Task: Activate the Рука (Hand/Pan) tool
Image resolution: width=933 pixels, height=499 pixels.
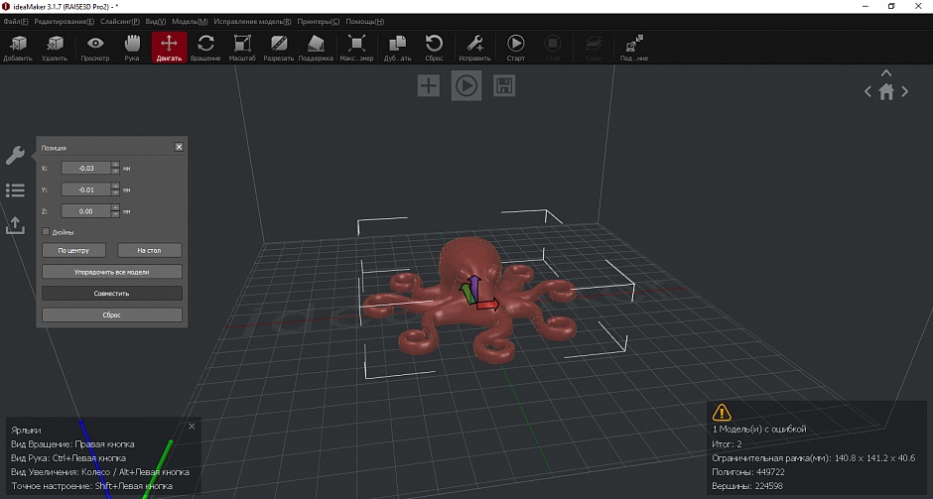Action: click(132, 47)
